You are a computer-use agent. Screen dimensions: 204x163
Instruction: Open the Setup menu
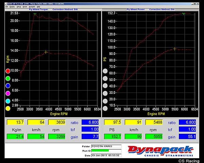[x=19, y=7]
